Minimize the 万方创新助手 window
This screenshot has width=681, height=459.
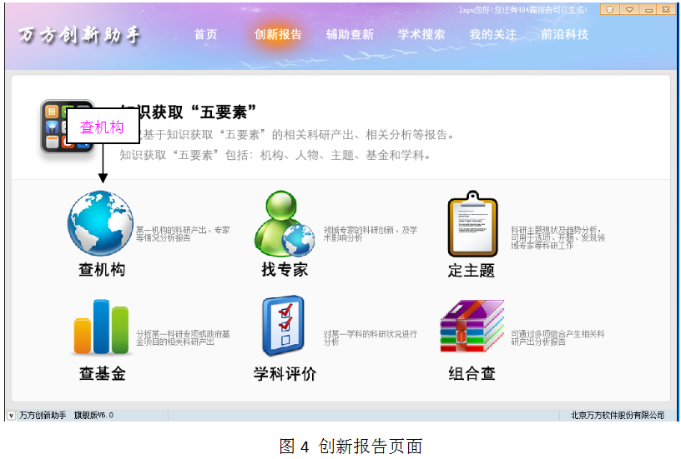[x=648, y=9]
